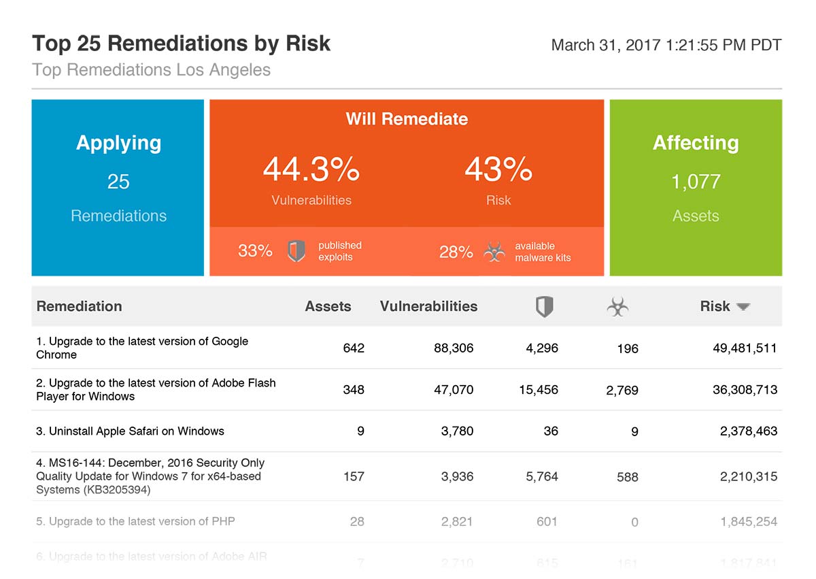Image resolution: width=816 pixels, height=579 pixels.
Task: Click the 43% Risk figure
Action: [x=498, y=169]
